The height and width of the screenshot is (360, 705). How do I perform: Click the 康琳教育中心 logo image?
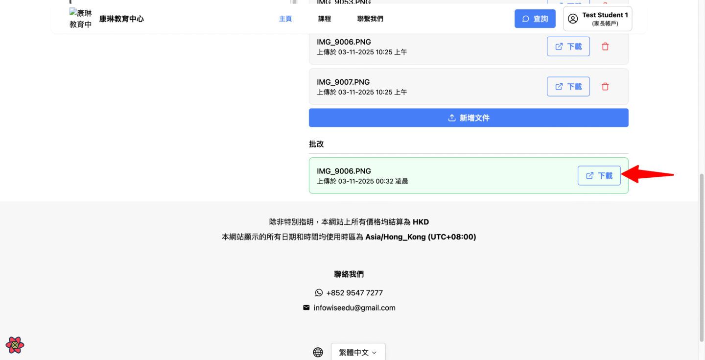coord(81,19)
